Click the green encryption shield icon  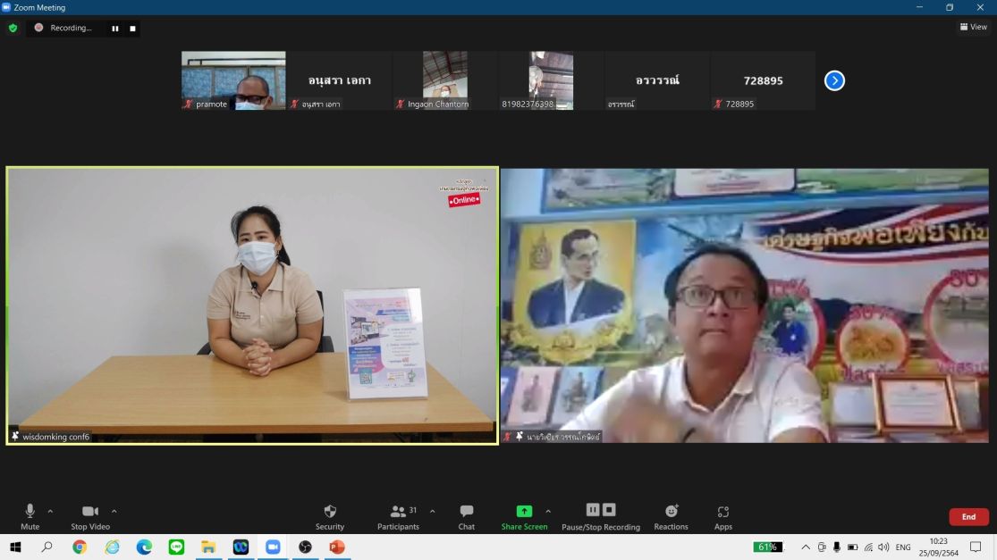tap(13, 28)
